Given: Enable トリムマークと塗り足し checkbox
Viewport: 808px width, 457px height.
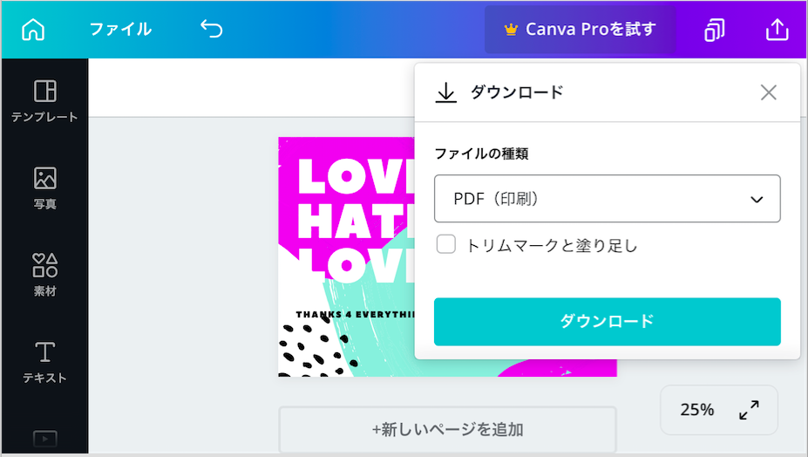Looking at the screenshot, I should click(x=445, y=244).
